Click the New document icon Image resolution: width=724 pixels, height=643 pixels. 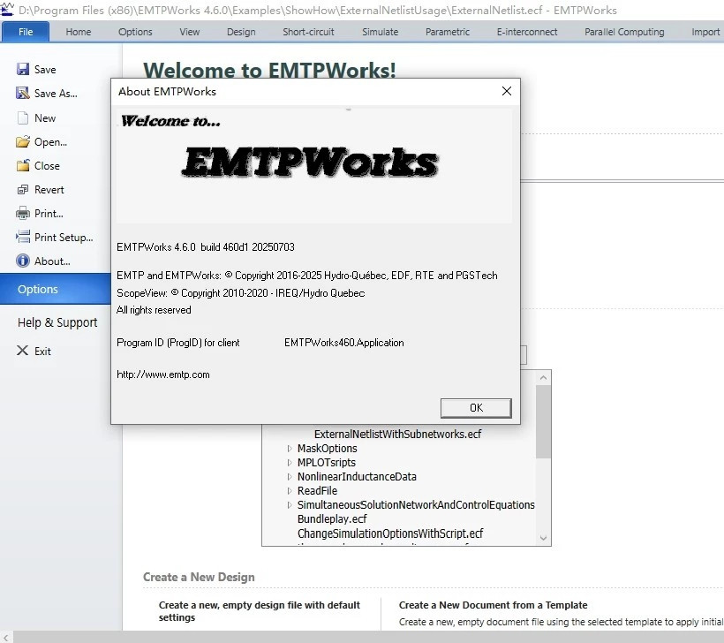coord(23,117)
